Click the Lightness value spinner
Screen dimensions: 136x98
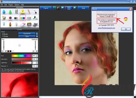[x=37, y=63]
